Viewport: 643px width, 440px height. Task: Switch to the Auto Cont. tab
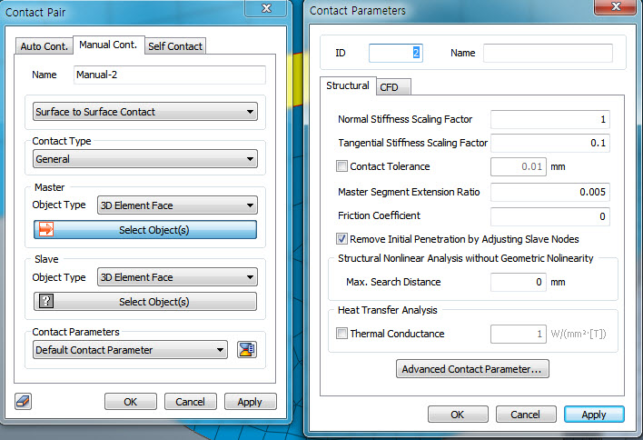click(x=45, y=46)
